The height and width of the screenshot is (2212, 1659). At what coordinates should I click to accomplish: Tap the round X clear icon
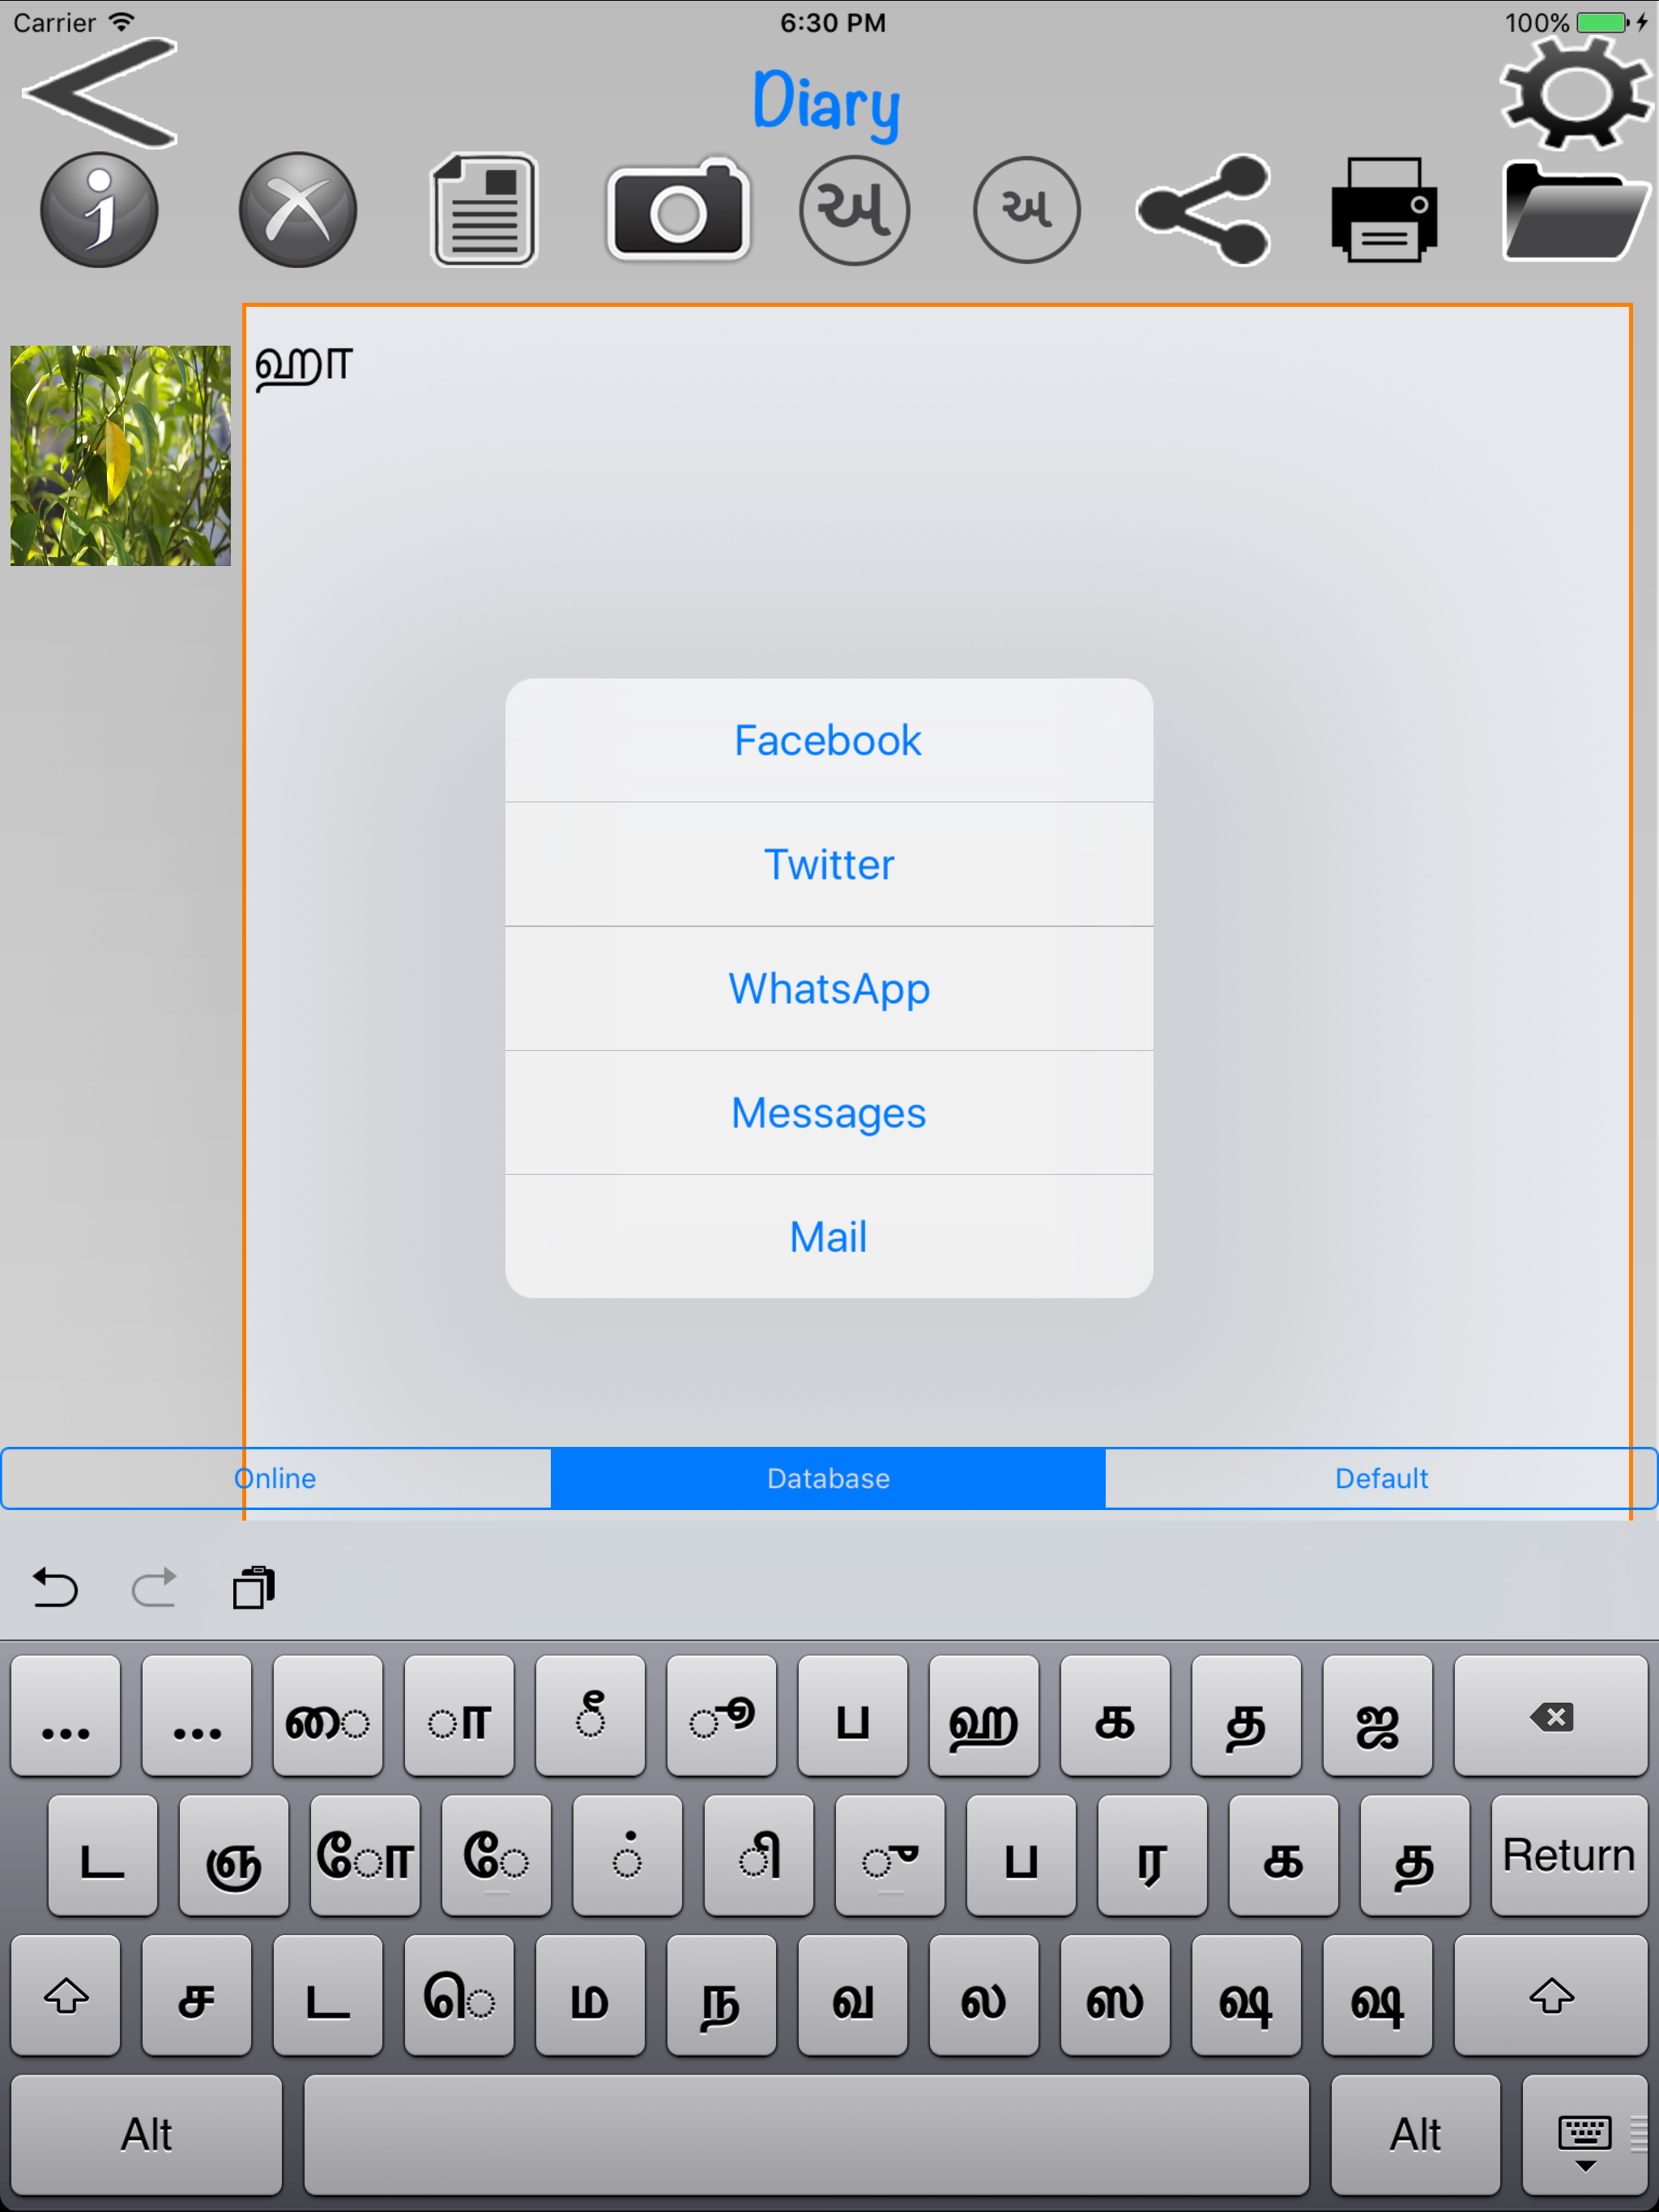(x=298, y=210)
